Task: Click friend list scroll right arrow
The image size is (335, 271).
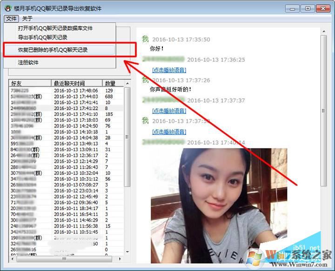Action: click(120, 259)
